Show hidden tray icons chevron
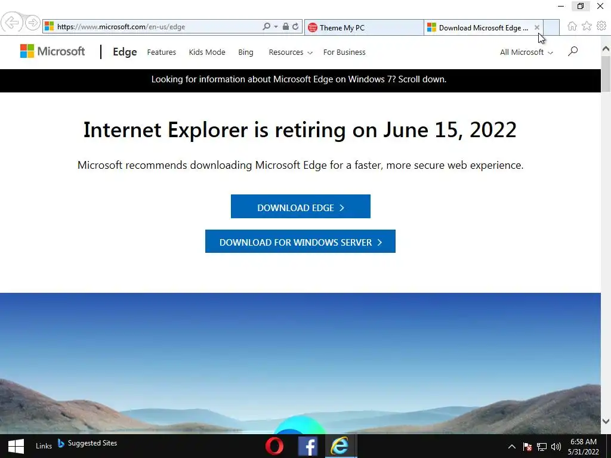Viewport: 611px width, 458px height. (x=512, y=447)
